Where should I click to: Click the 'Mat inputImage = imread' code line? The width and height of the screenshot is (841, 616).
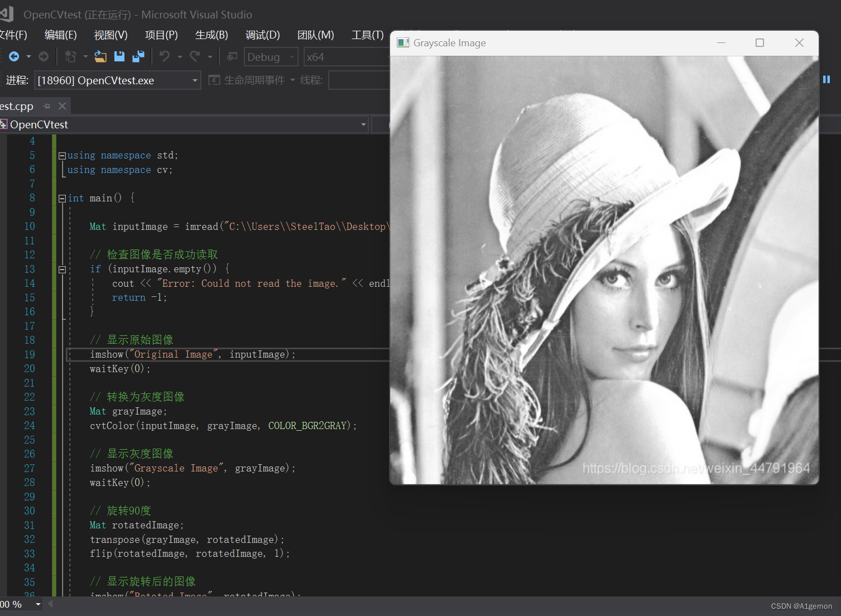click(239, 227)
